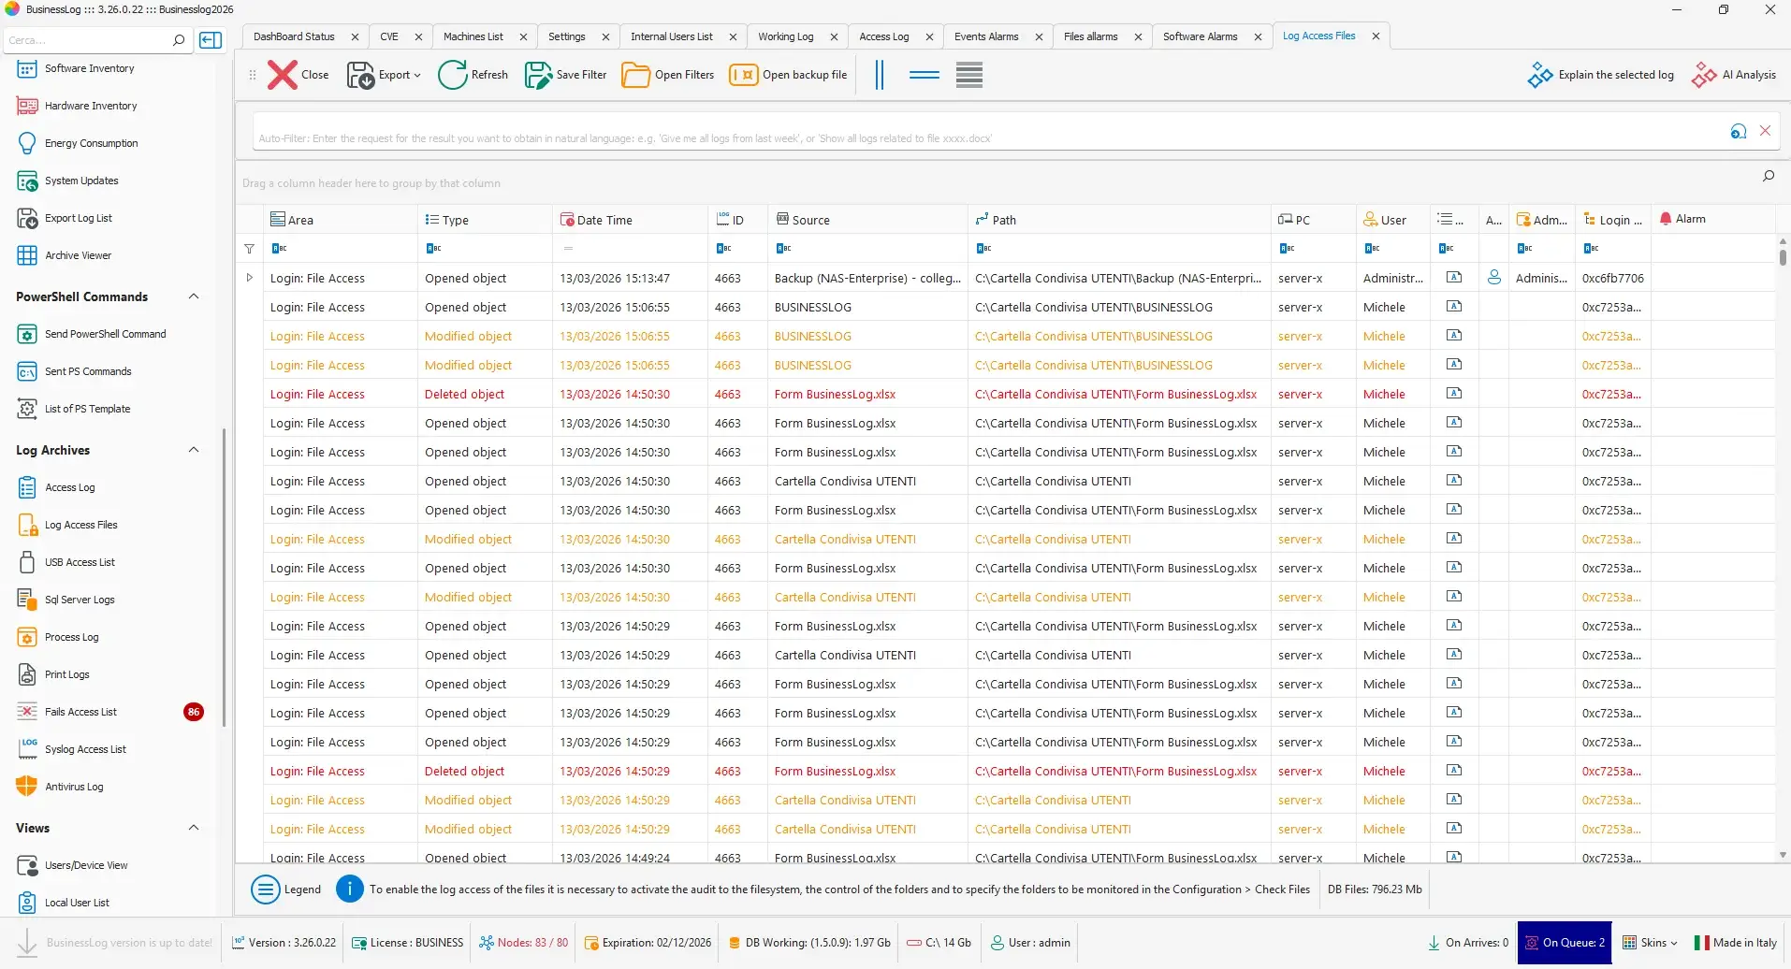
Task: Open Type column filter operator
Action: [433, 249]
